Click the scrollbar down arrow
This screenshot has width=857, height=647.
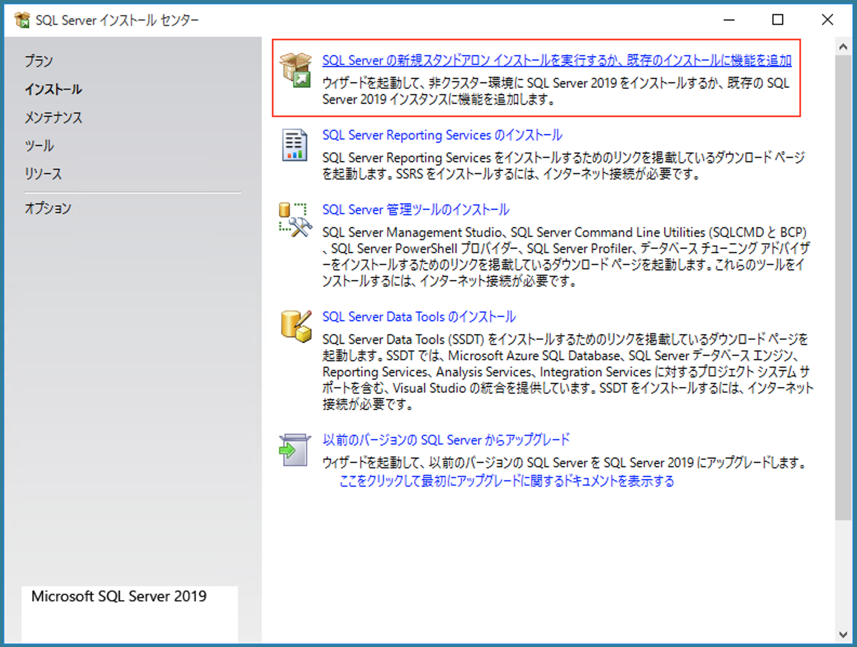pyautogui.click(x=843, y=635)
